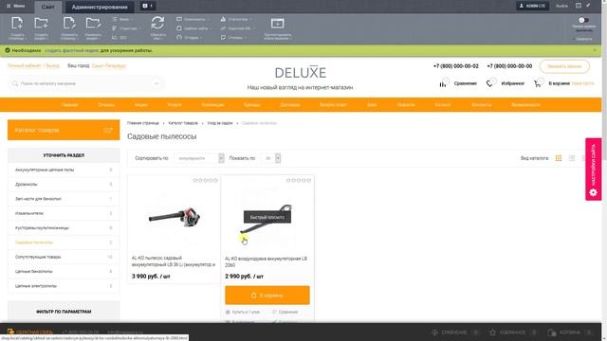Click the preview new design icon

pyautogui.click(x=277, y=23)
